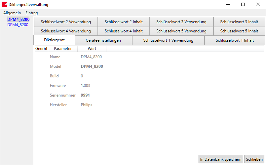The height and width of the screenshot is (165, 266).
Task: Click the Build parameter label
Action: point(54,76)
